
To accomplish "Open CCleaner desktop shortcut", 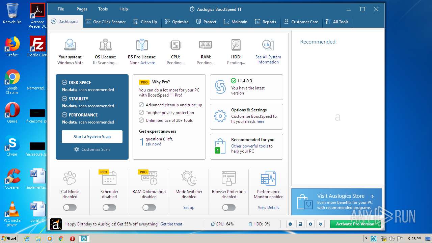I will [x=12, y=179].
